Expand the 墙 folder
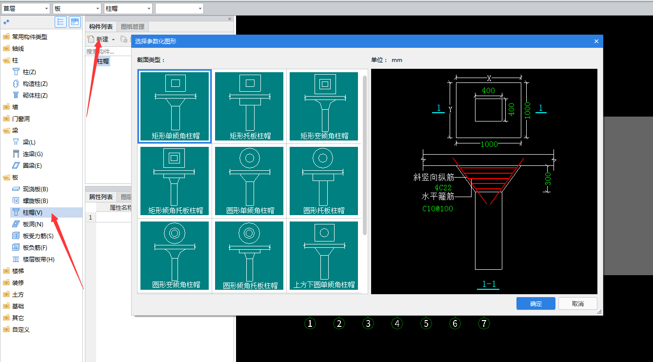This screenshot has height=362, width=653. [x=6, y=107]
